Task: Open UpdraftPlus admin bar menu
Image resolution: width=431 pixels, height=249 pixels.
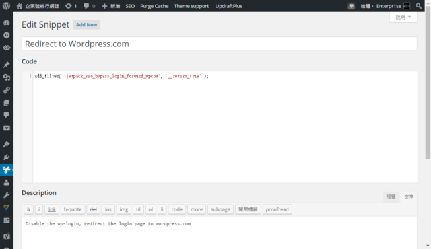Action: 229,6
